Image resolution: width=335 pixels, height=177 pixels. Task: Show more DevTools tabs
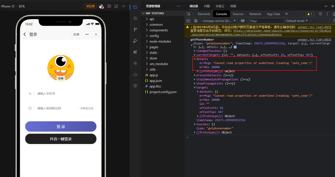click(286, 14)
